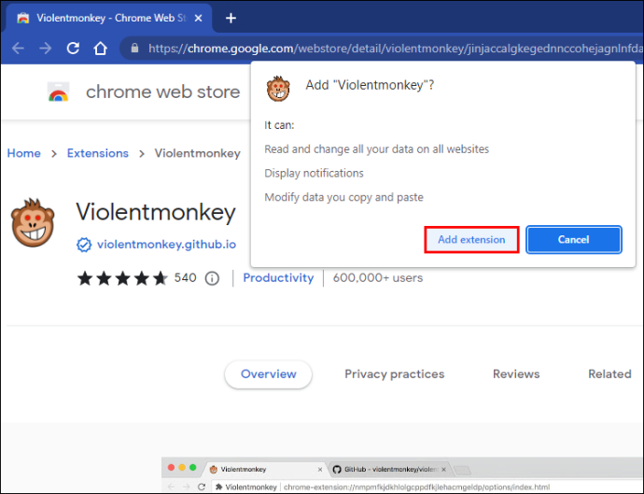Go to browser home page icon
The height and width of the screenshot is (494, 644).
(x=100, y=49)
